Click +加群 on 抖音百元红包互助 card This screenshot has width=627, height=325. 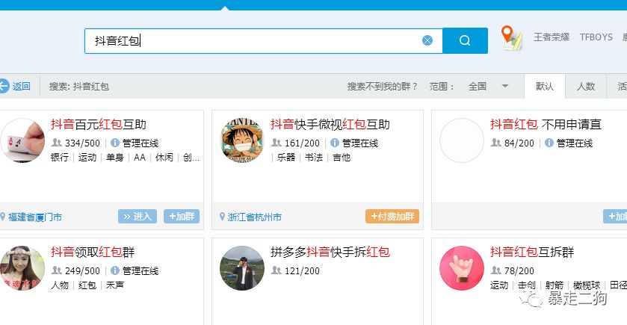click(x=182, y=216)
